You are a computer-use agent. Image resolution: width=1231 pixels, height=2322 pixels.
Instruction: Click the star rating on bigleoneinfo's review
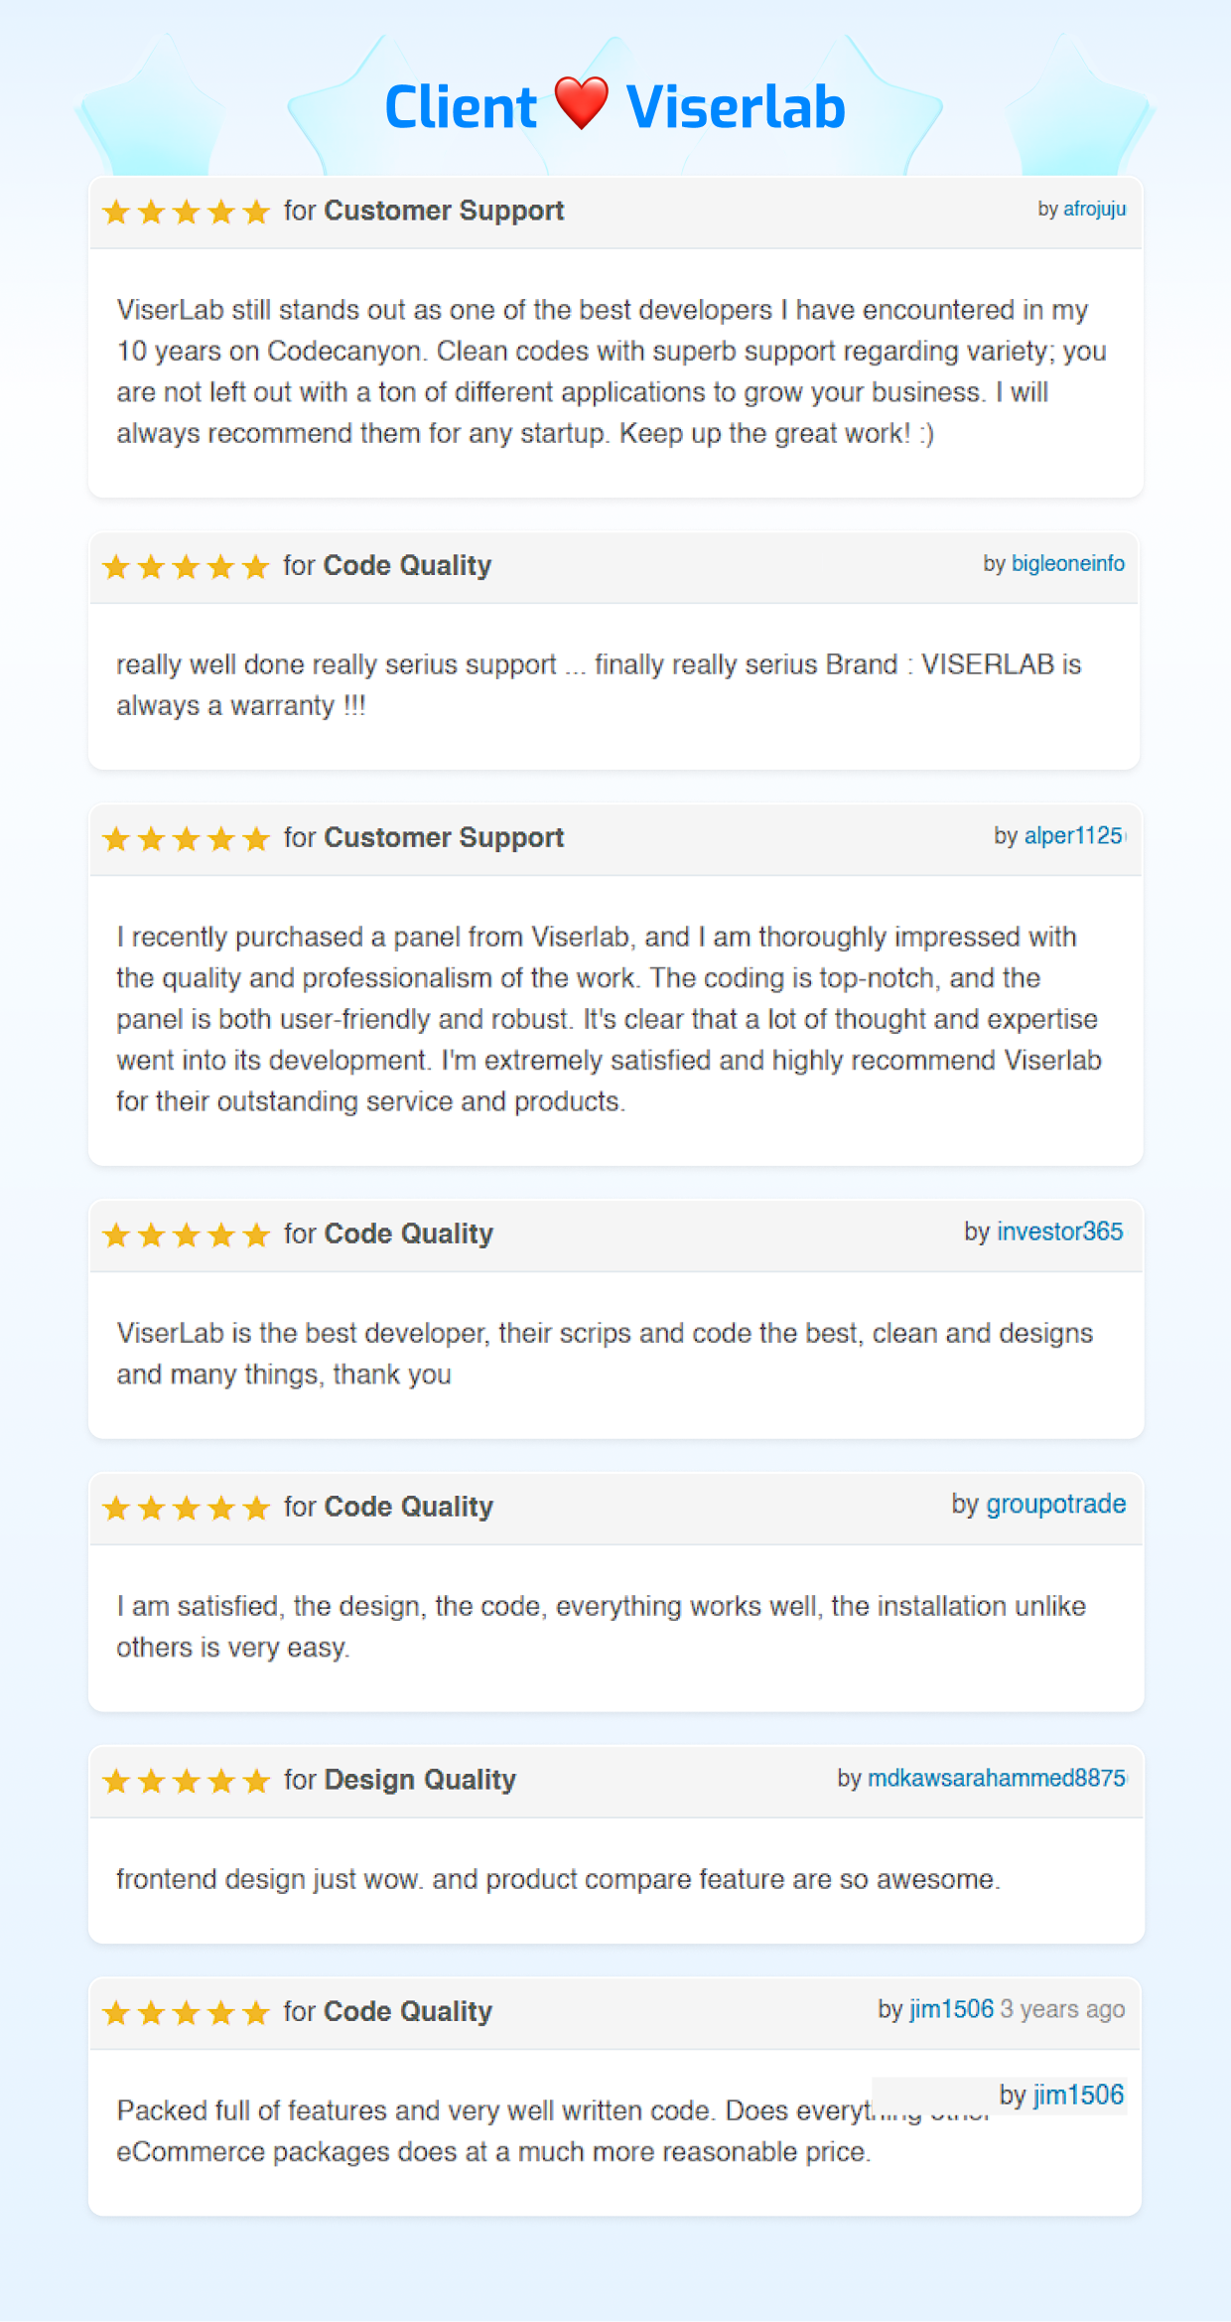pyautogui.click(x=186, y=566)
